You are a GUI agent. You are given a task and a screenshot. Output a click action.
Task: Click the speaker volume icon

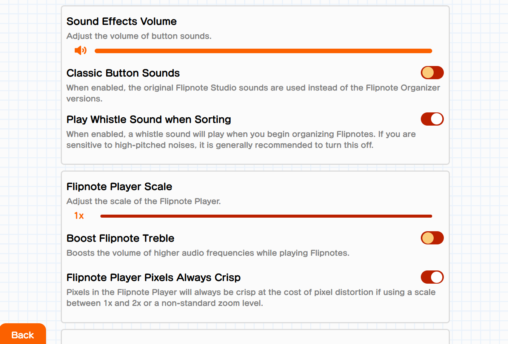pos(80,50)
